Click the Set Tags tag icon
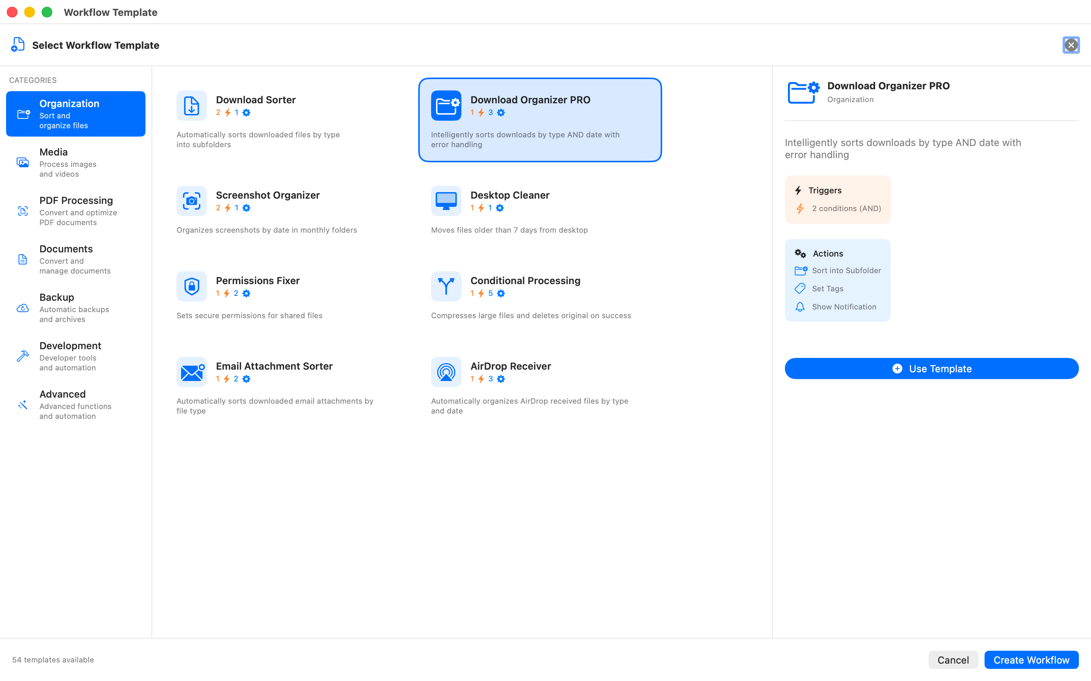The height and width of the screenshot is (681, 1091). (800, 288)
